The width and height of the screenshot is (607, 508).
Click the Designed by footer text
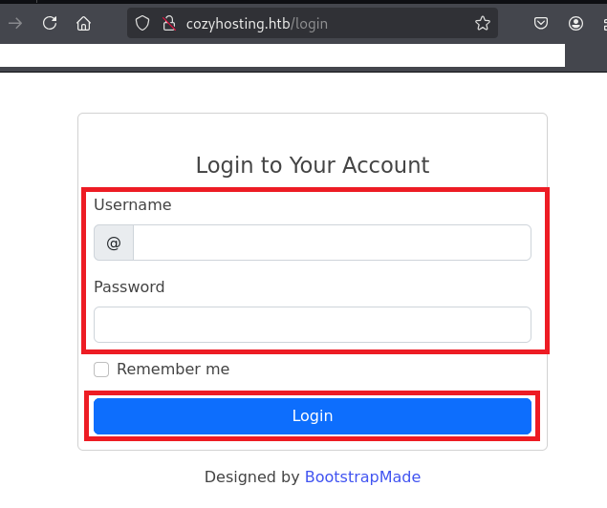click(252, 476)
